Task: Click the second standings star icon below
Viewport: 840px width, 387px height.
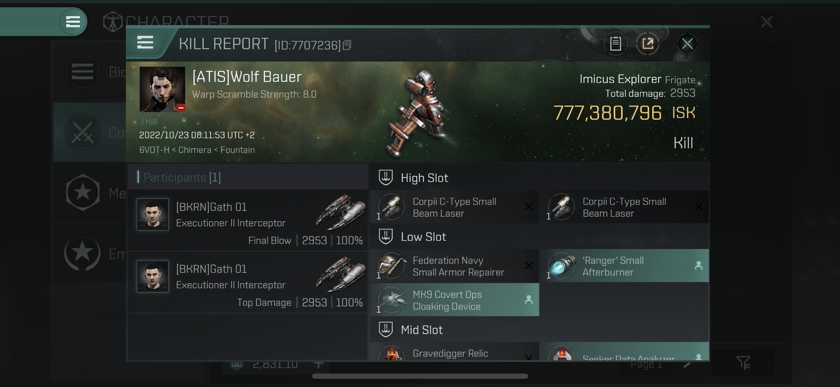Action: point(83,254)
